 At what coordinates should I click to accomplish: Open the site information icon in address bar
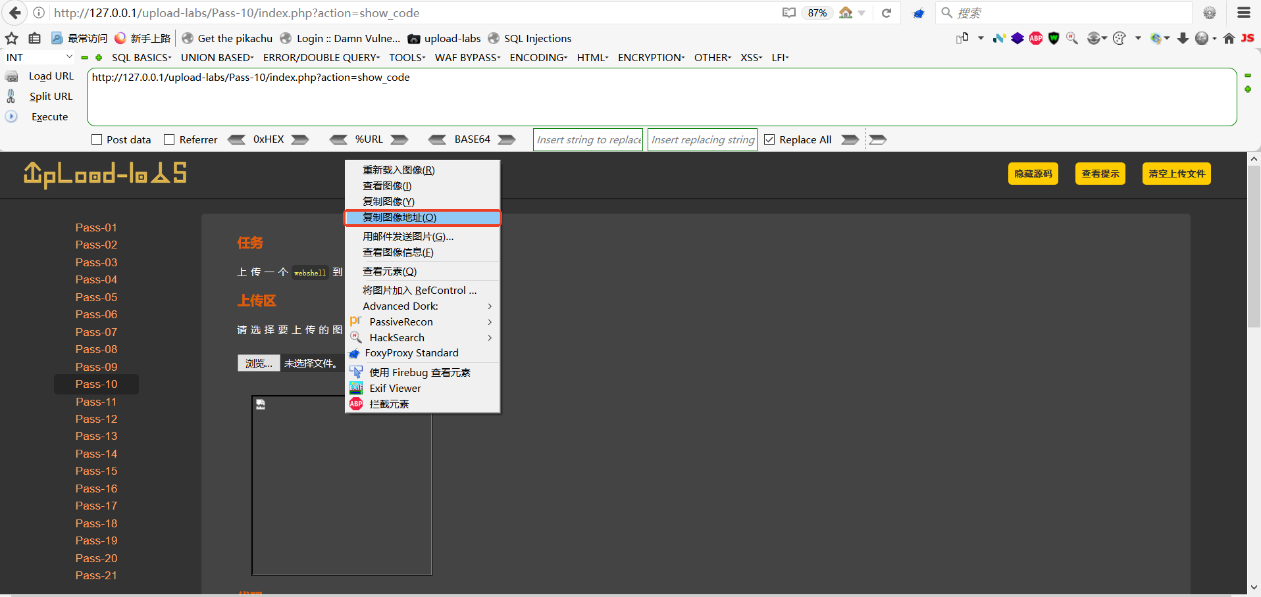[x=39, y=12]
